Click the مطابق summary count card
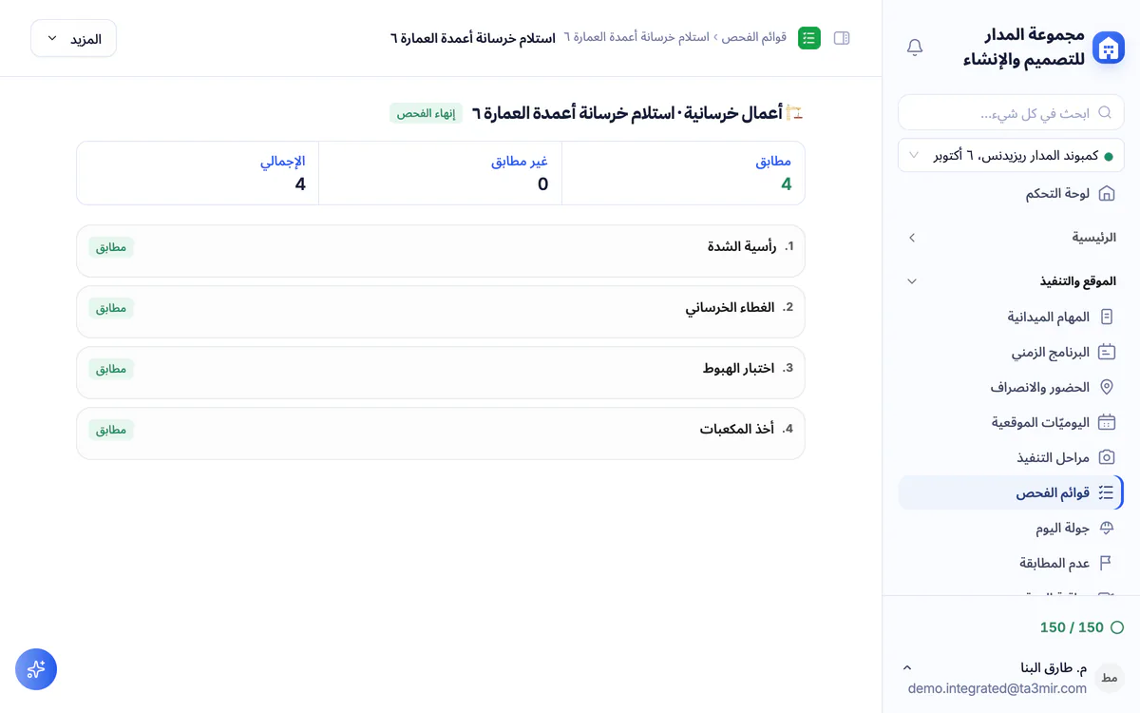The image size is (1140, 713). pos(683,173)
